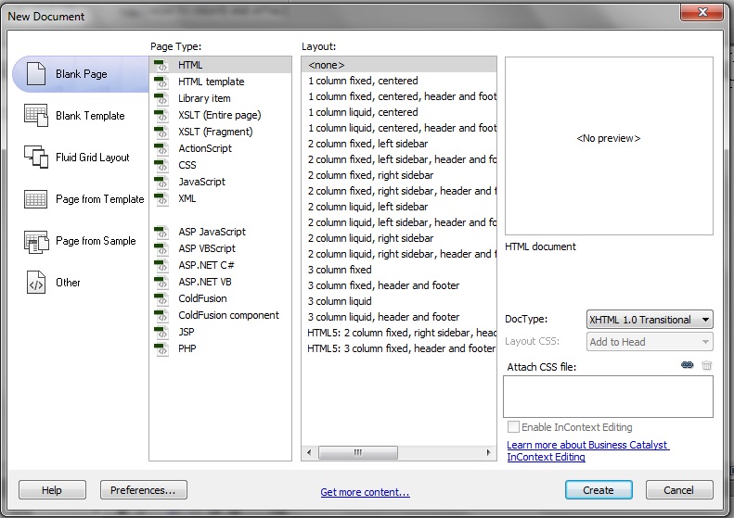734x518 pixels.
Task: Click inside the Attach CSS file box
Action: click(x=608, y=396)
